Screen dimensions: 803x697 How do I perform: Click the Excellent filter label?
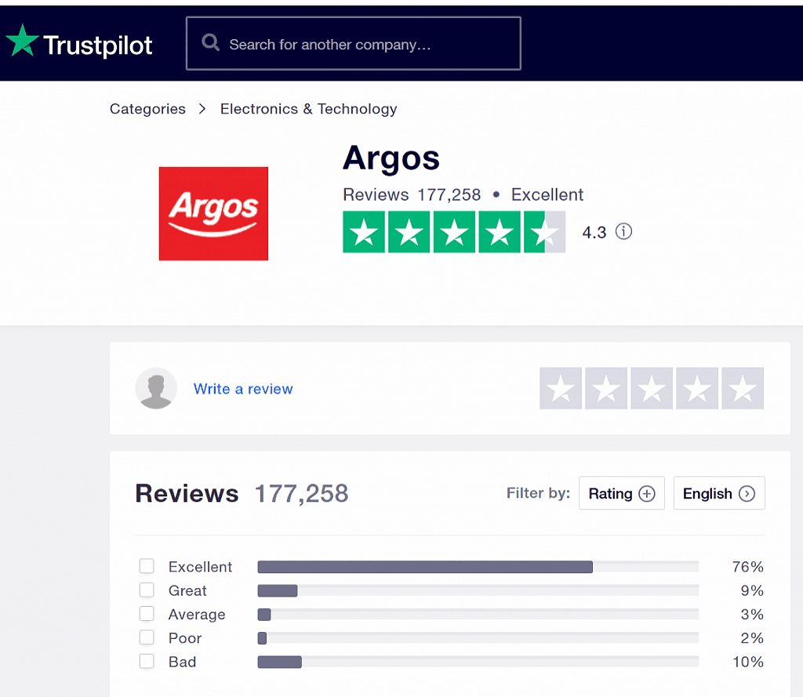click(200, 567)
